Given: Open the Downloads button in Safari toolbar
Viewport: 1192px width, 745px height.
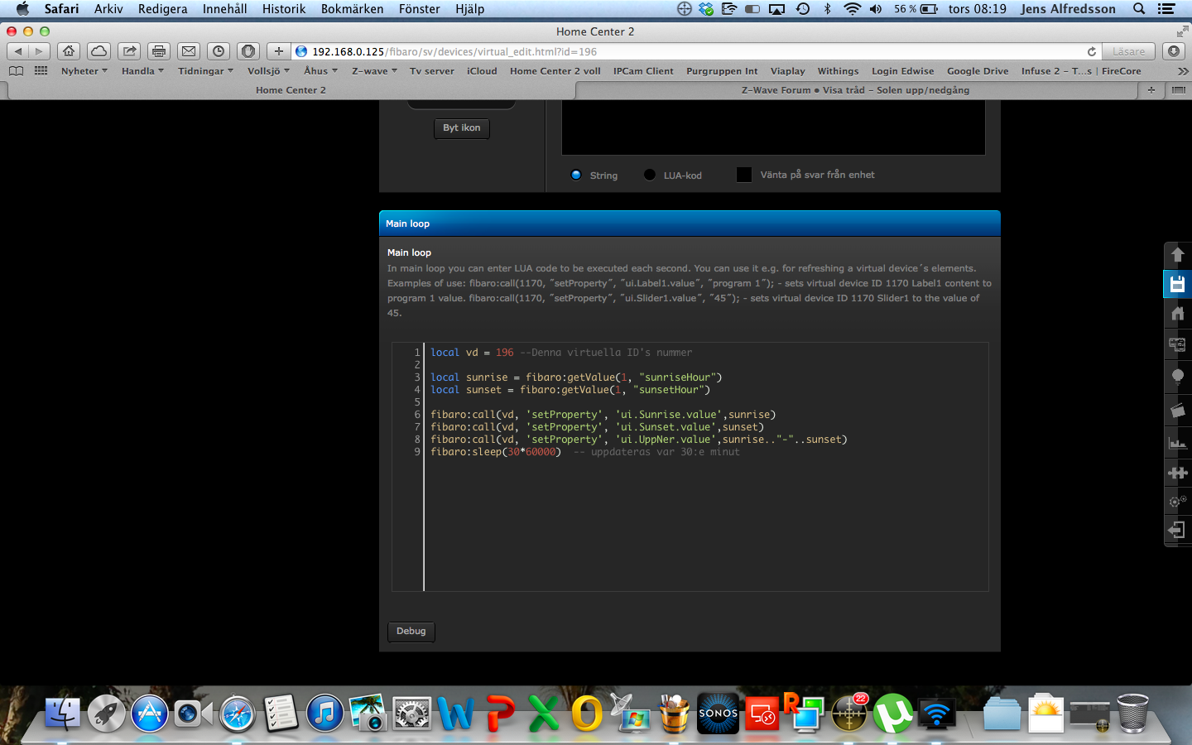Looking at the screenshot, I should [1174, 51].
